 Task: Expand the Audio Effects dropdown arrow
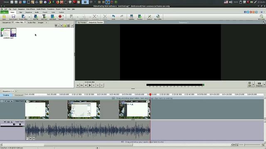click(x=90, y=17)
